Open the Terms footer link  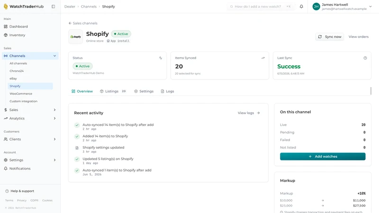coord(9,200)
